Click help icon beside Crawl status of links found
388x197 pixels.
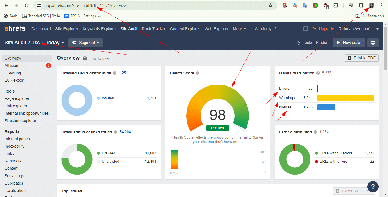click(116, 132)
